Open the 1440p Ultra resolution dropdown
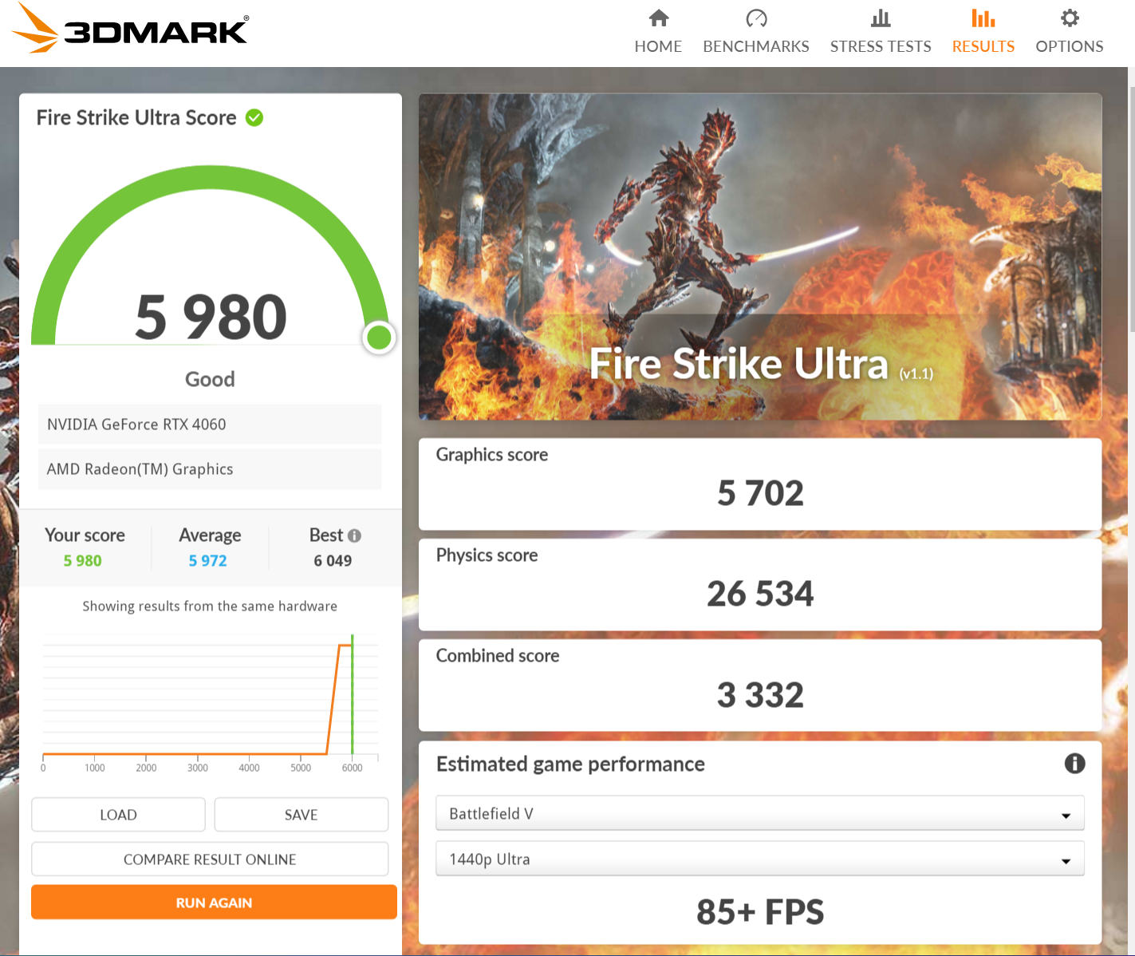Image resolution: width=1135 pixels, height=956 pixels. pos(759,859)
